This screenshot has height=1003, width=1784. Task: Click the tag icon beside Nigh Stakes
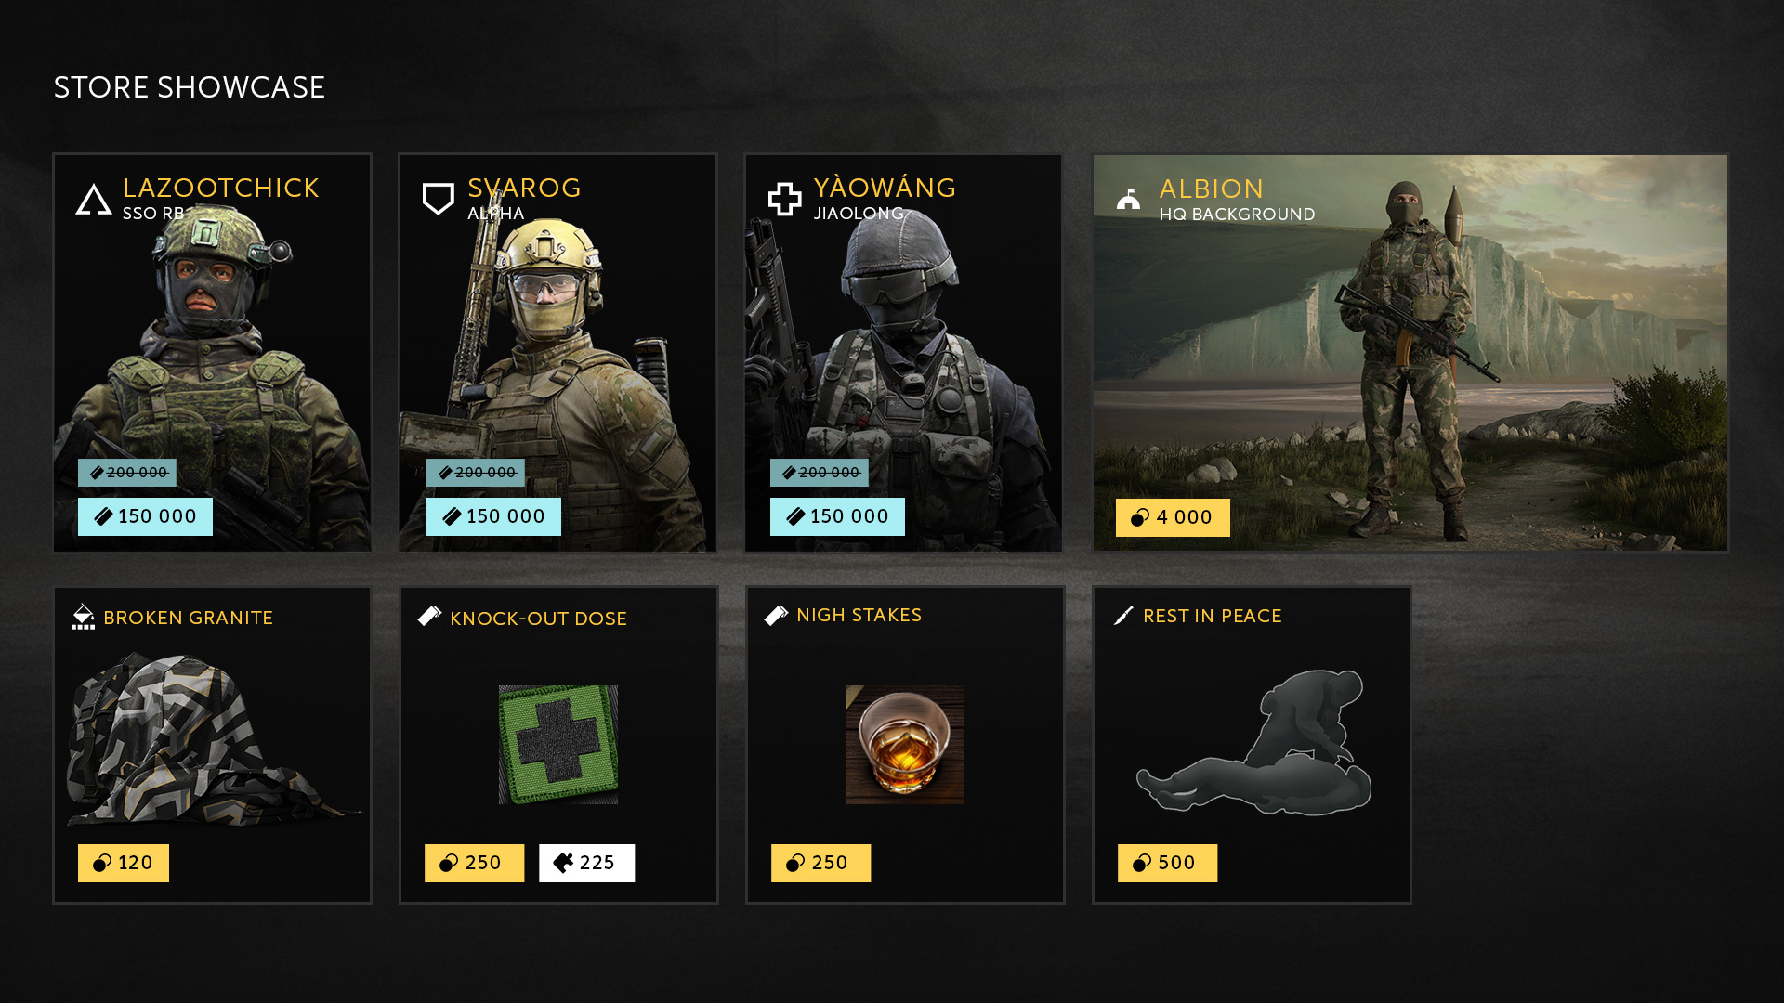[776, 616]
